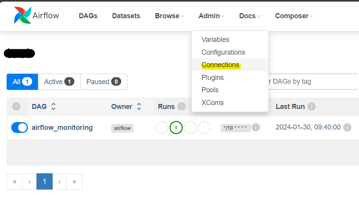Click the Last Run column info icon

click(311, 107)
